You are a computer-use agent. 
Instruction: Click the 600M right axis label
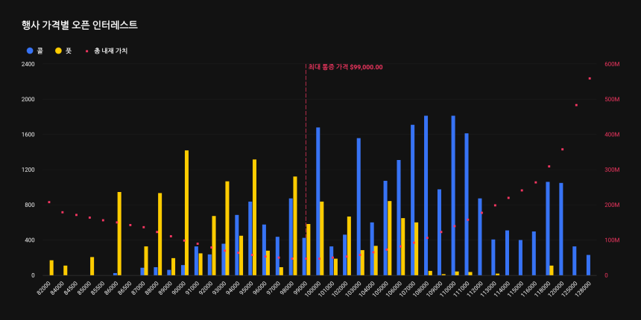pyautogui.click(x=613, y=64)
